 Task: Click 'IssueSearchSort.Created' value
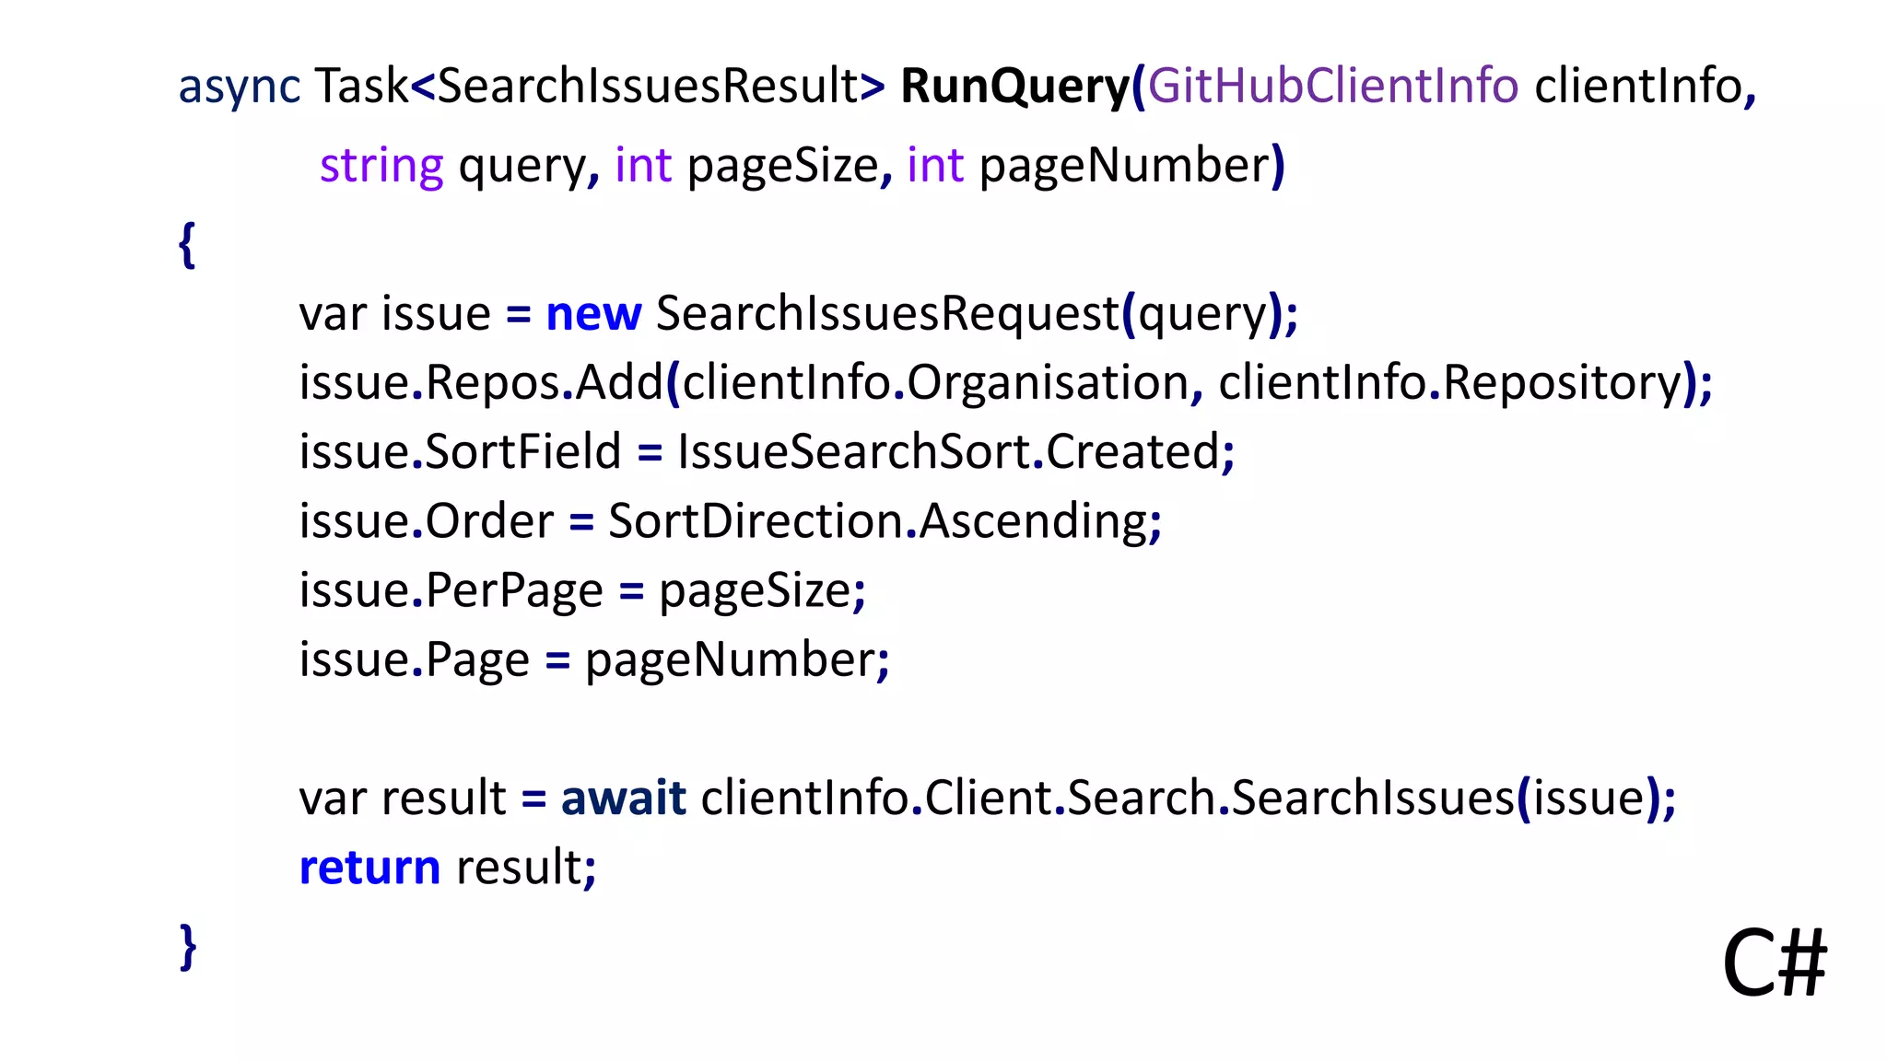pyautogui.click(x=949, y=452)
